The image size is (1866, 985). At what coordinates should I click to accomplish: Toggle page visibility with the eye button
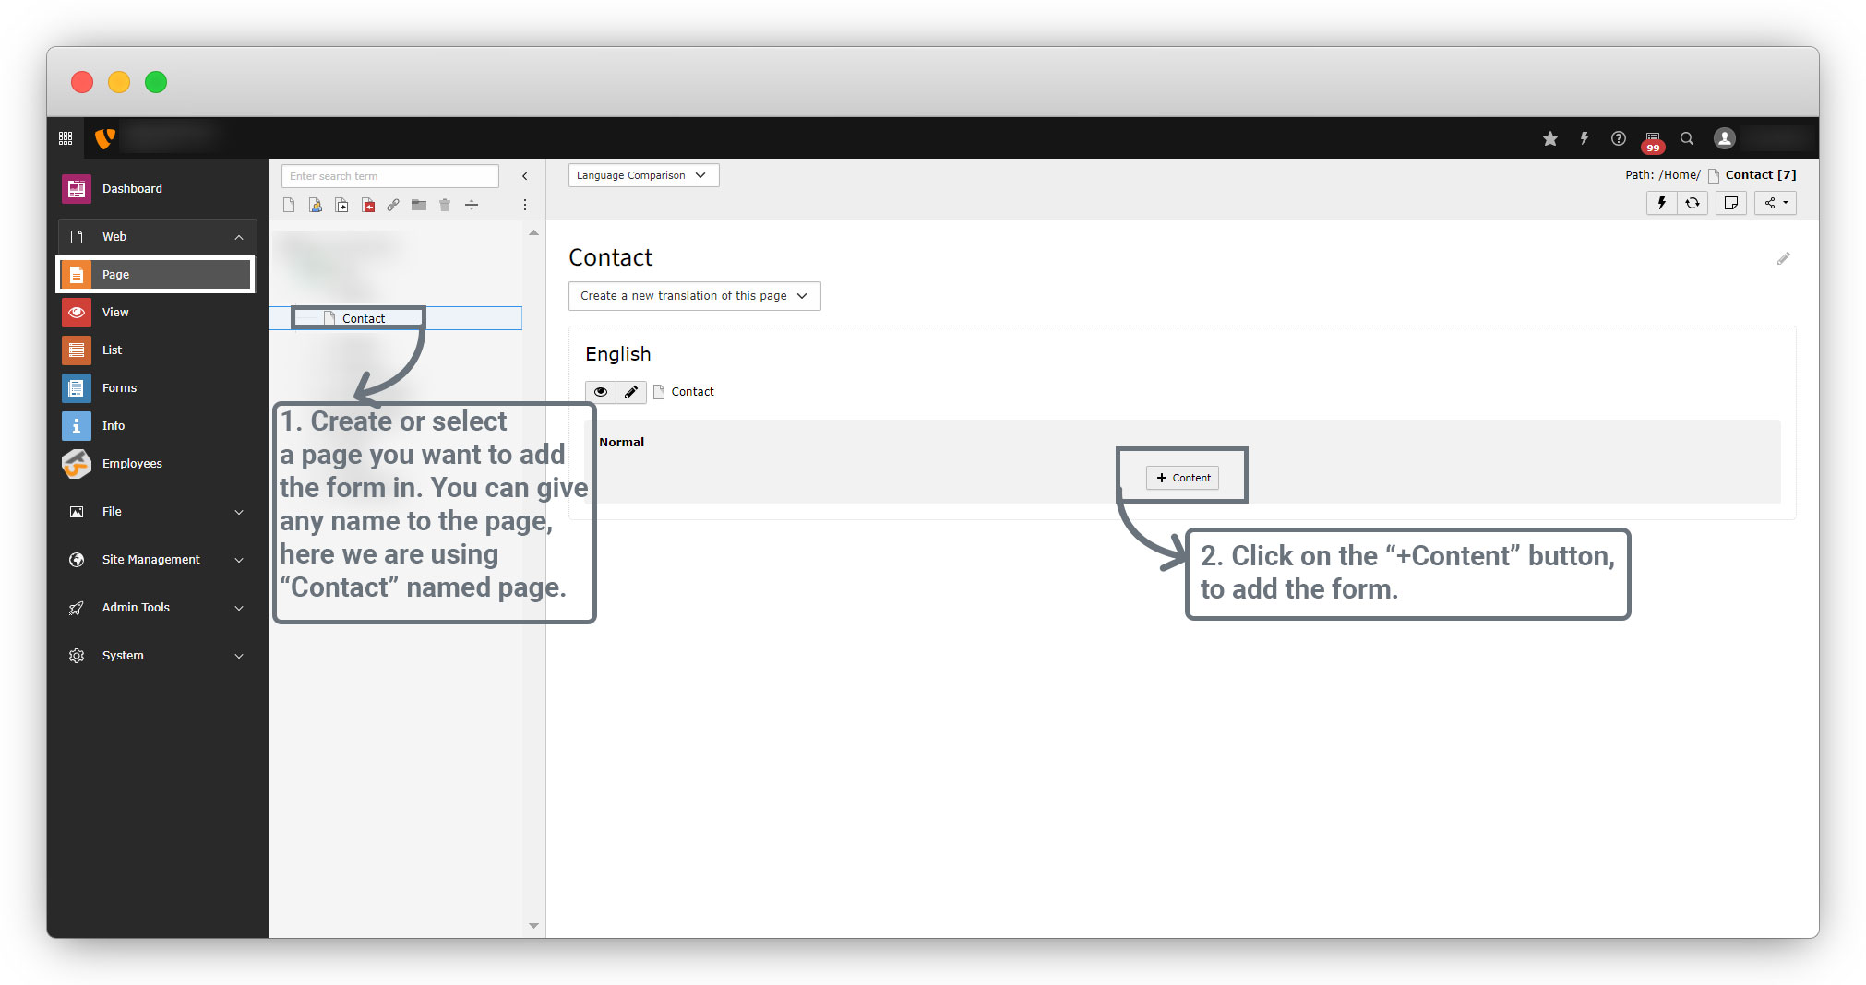[x=601, y=392]
